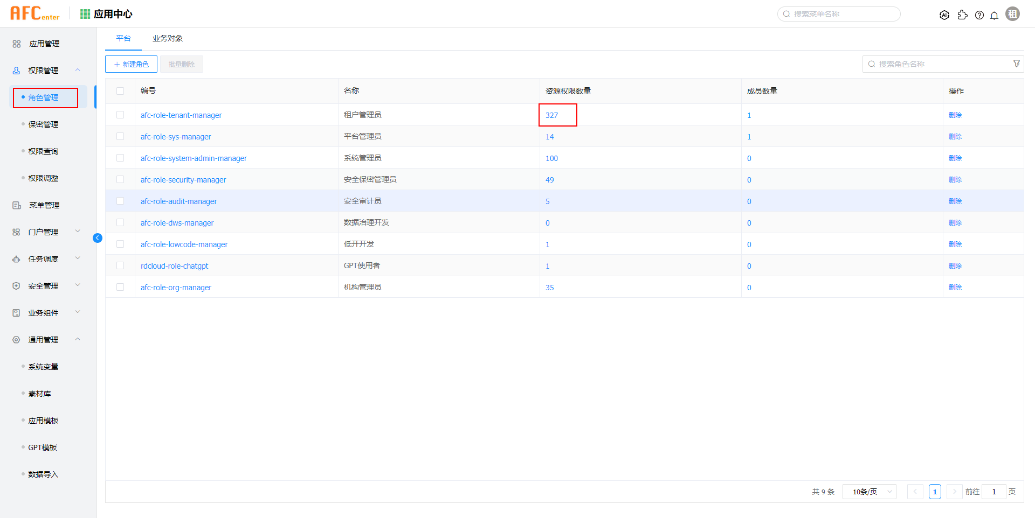Open the 10条/页 page size dropdown
The image size is (1035, 518).
point(869,492)
